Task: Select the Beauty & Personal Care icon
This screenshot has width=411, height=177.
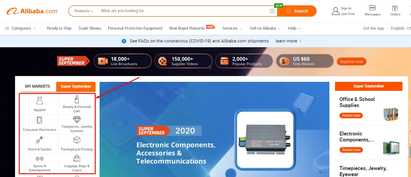Action: coord(77,99)
